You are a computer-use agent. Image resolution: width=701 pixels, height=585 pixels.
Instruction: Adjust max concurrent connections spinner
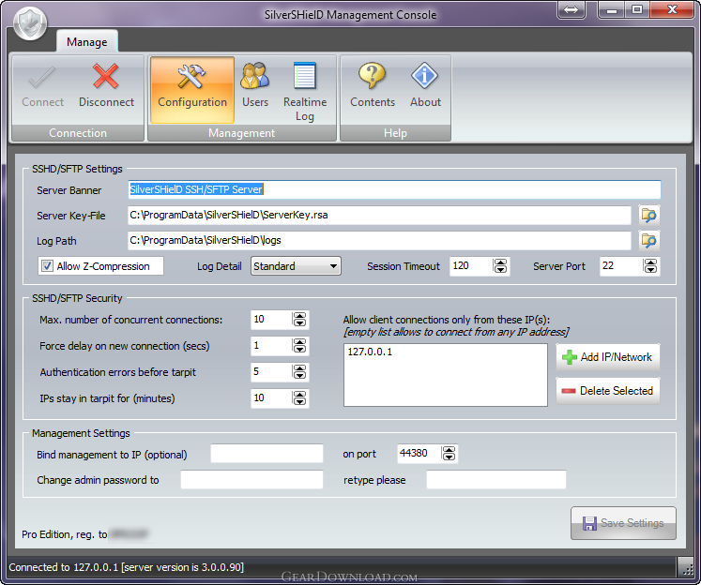coord(299,320)
